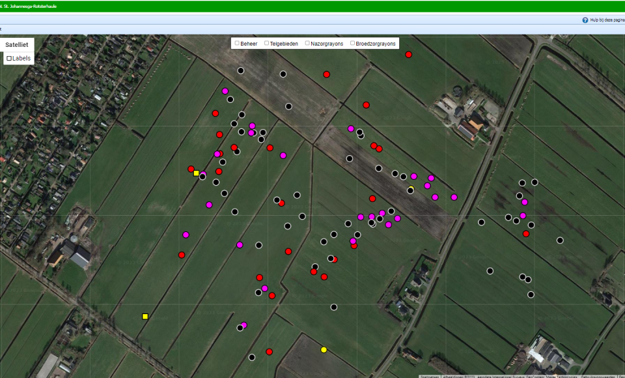The image size is (625, 378).
Task: Select the only red marker east of the road
Action: (x=526, y=233)
